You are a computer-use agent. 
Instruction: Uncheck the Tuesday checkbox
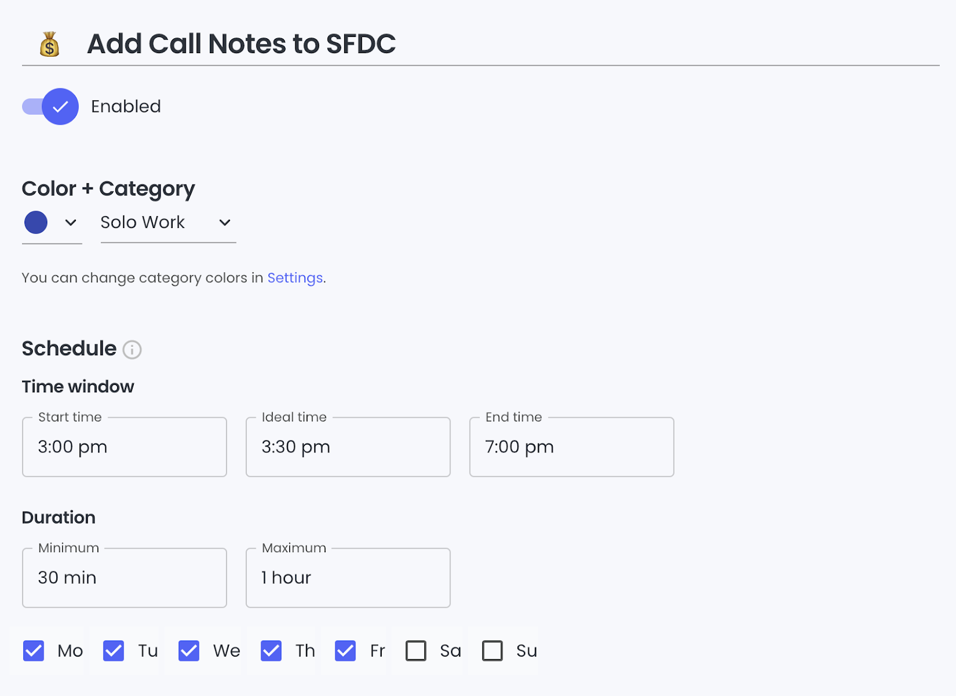coord(114,651)
